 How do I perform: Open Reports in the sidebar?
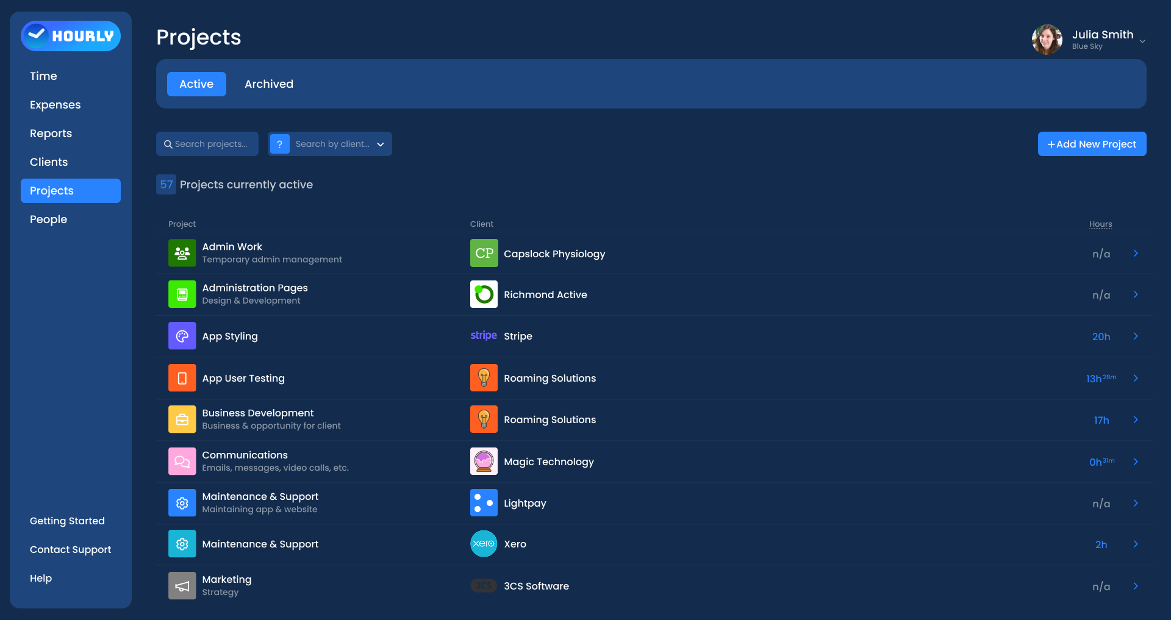pyautogui.click(x=51, y=134)
